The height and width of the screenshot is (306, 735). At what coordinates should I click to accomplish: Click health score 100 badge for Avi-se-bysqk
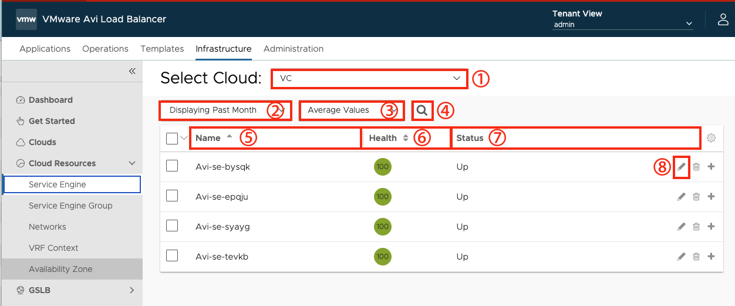[x=383, y=167]
